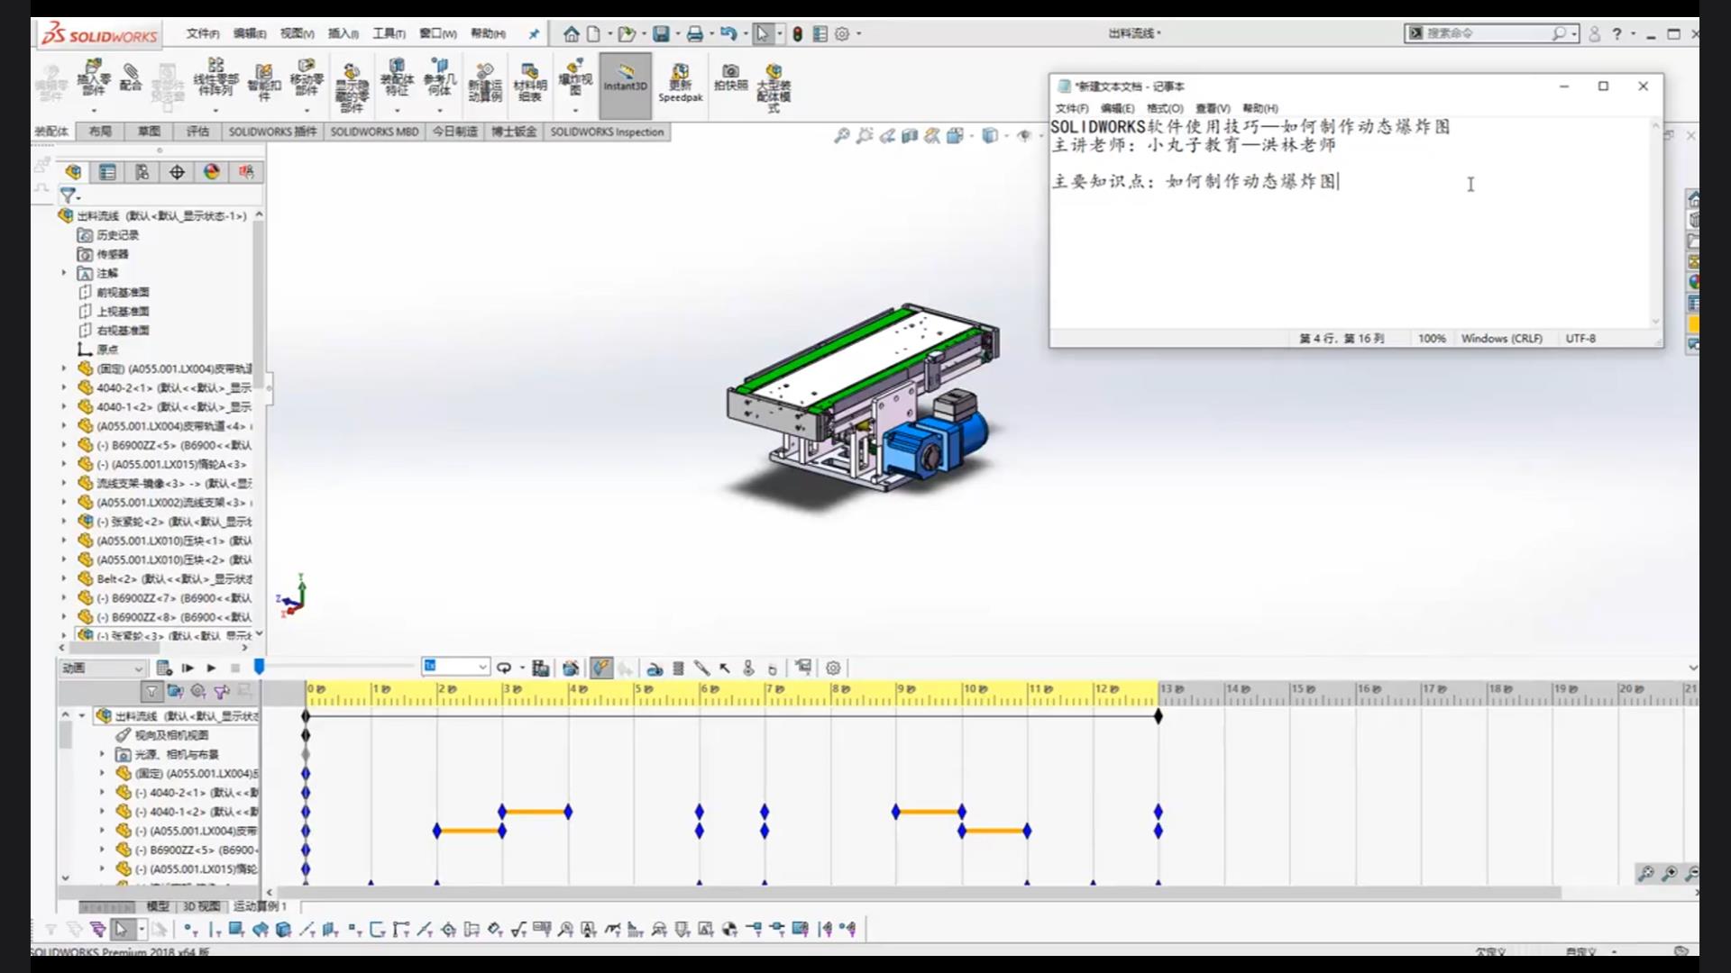Toggle Filter Animated in motion tree
The image size is (1731, 973).
click(x=175, y=691)
